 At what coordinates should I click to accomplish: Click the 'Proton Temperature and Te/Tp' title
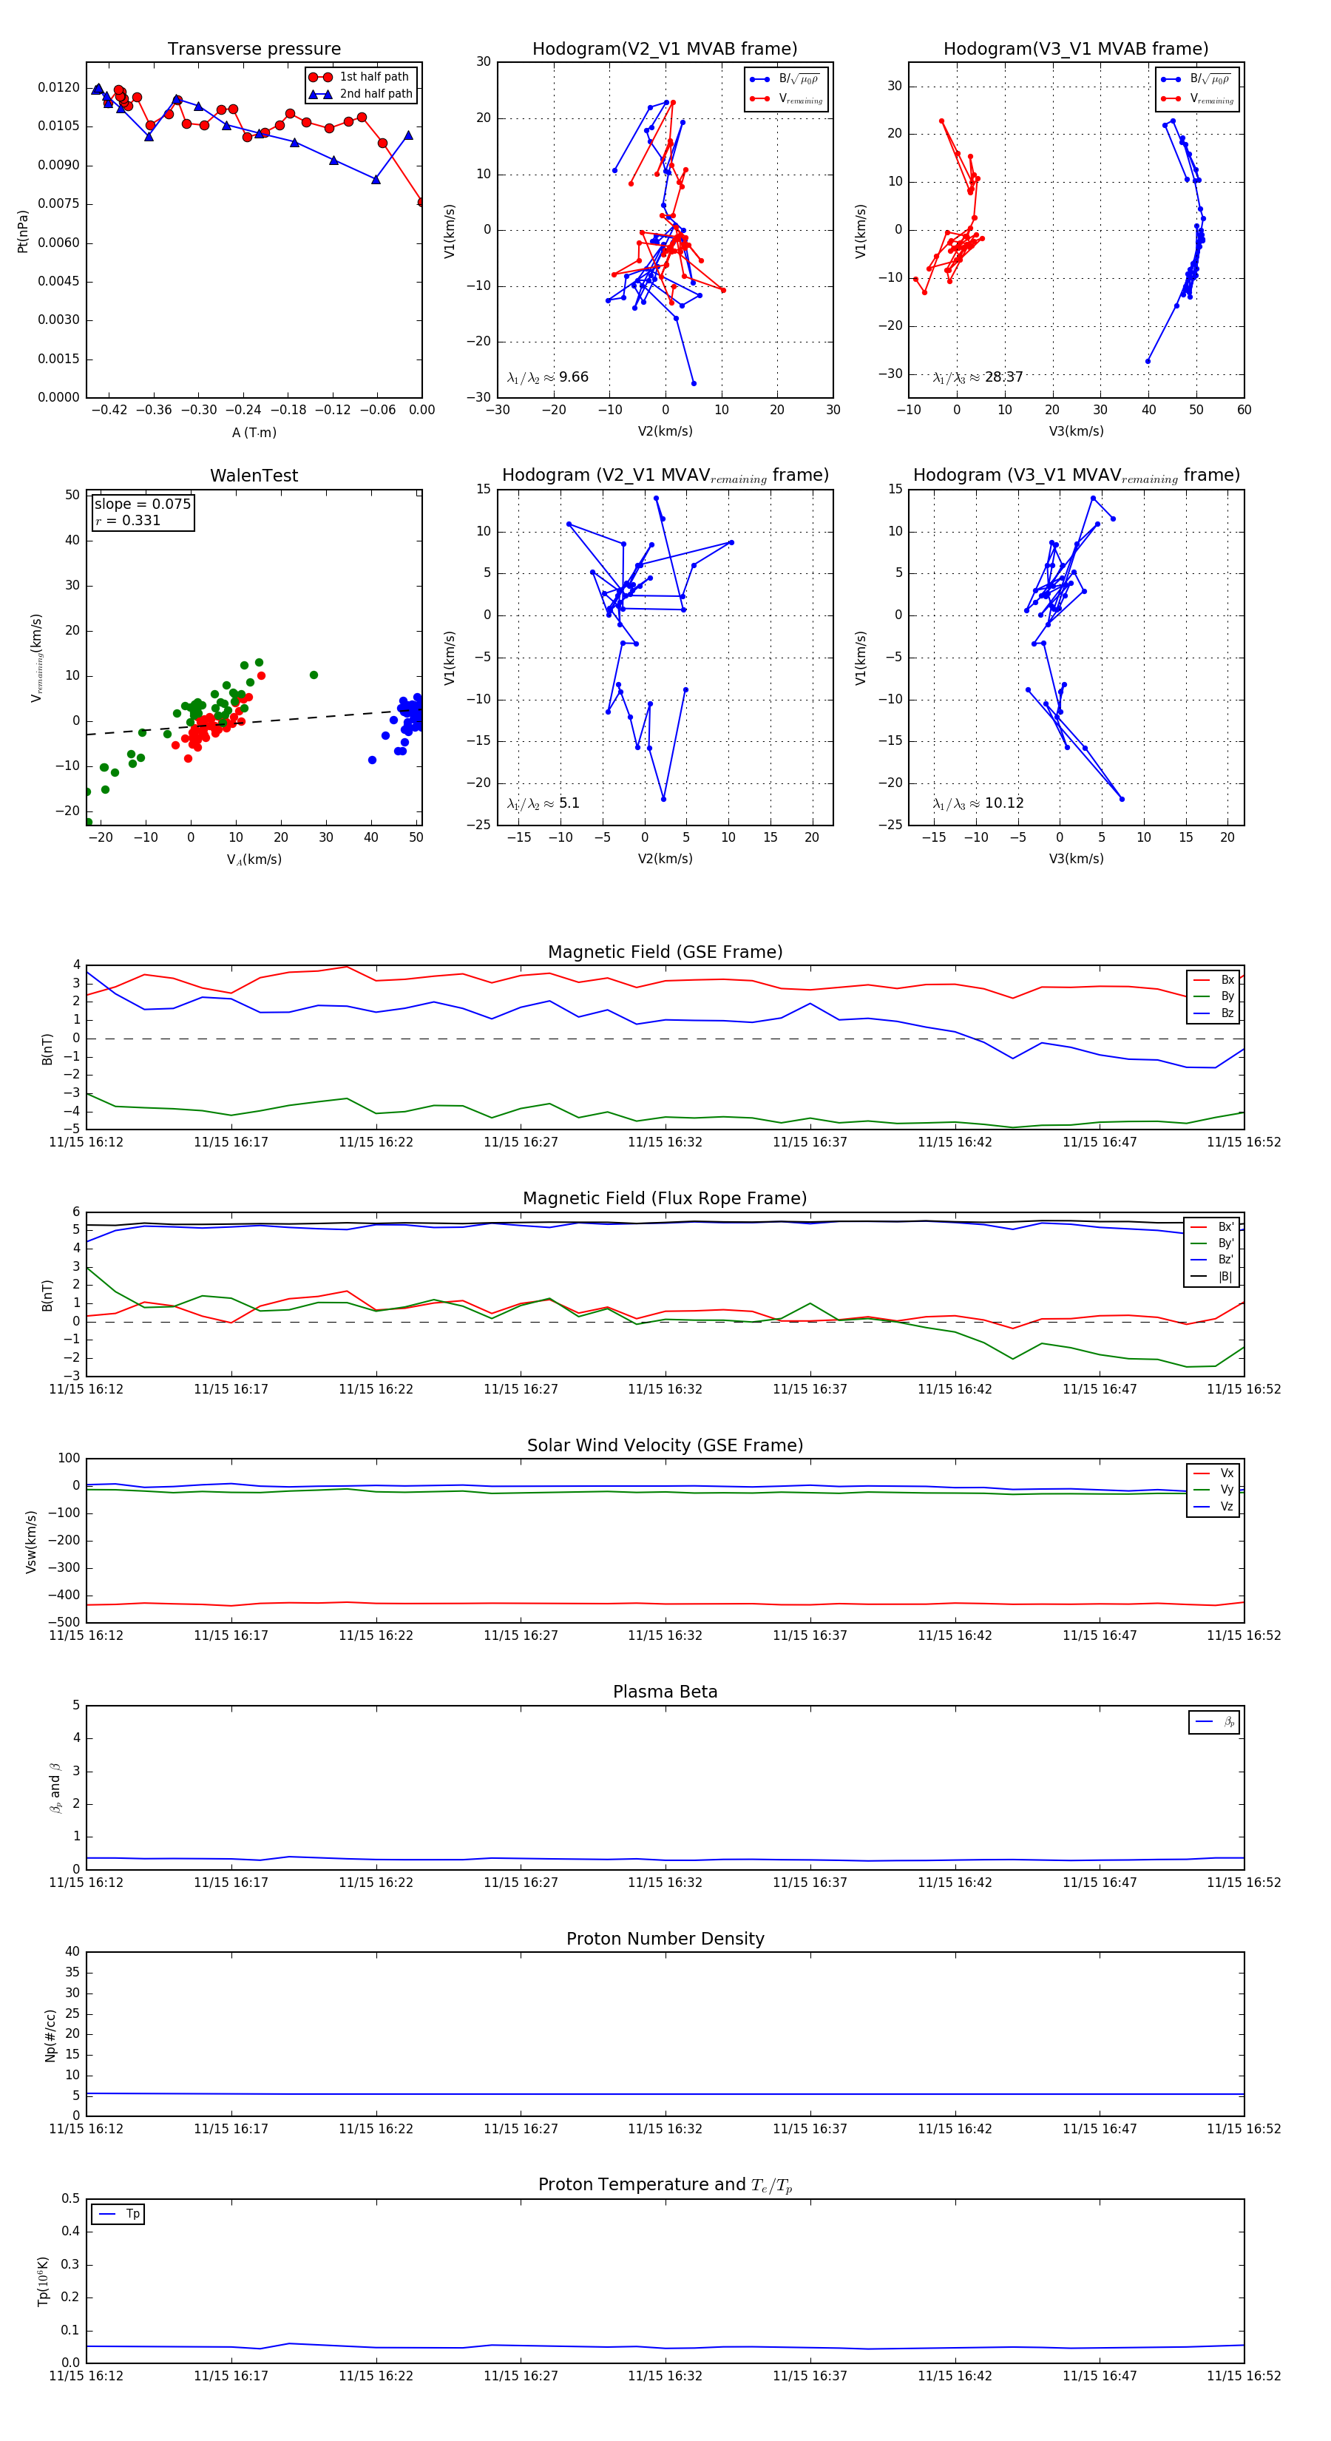pos(665,2185)
